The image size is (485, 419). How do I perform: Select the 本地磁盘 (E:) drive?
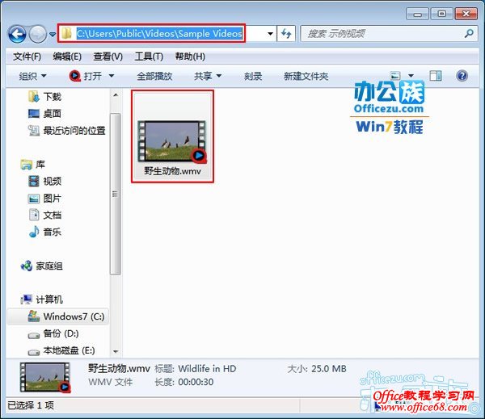coord(61,350)
